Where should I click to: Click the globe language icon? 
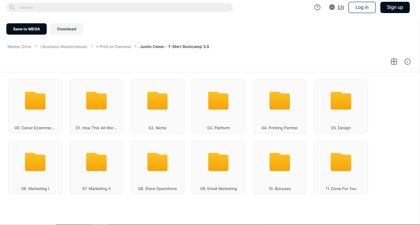pyautogui.click(x=332, y=7)
